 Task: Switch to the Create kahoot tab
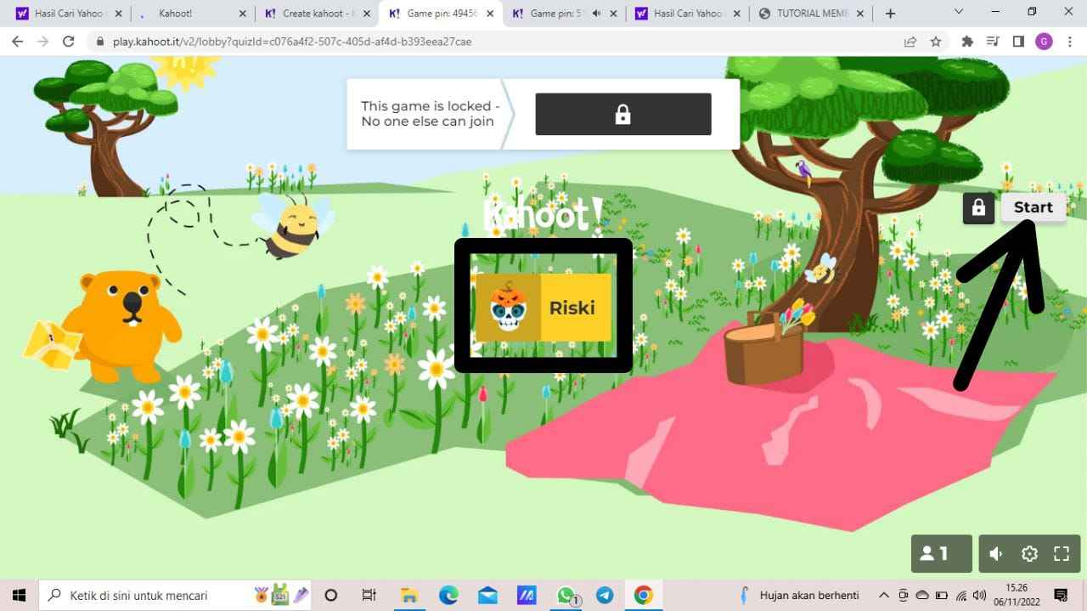316,14
